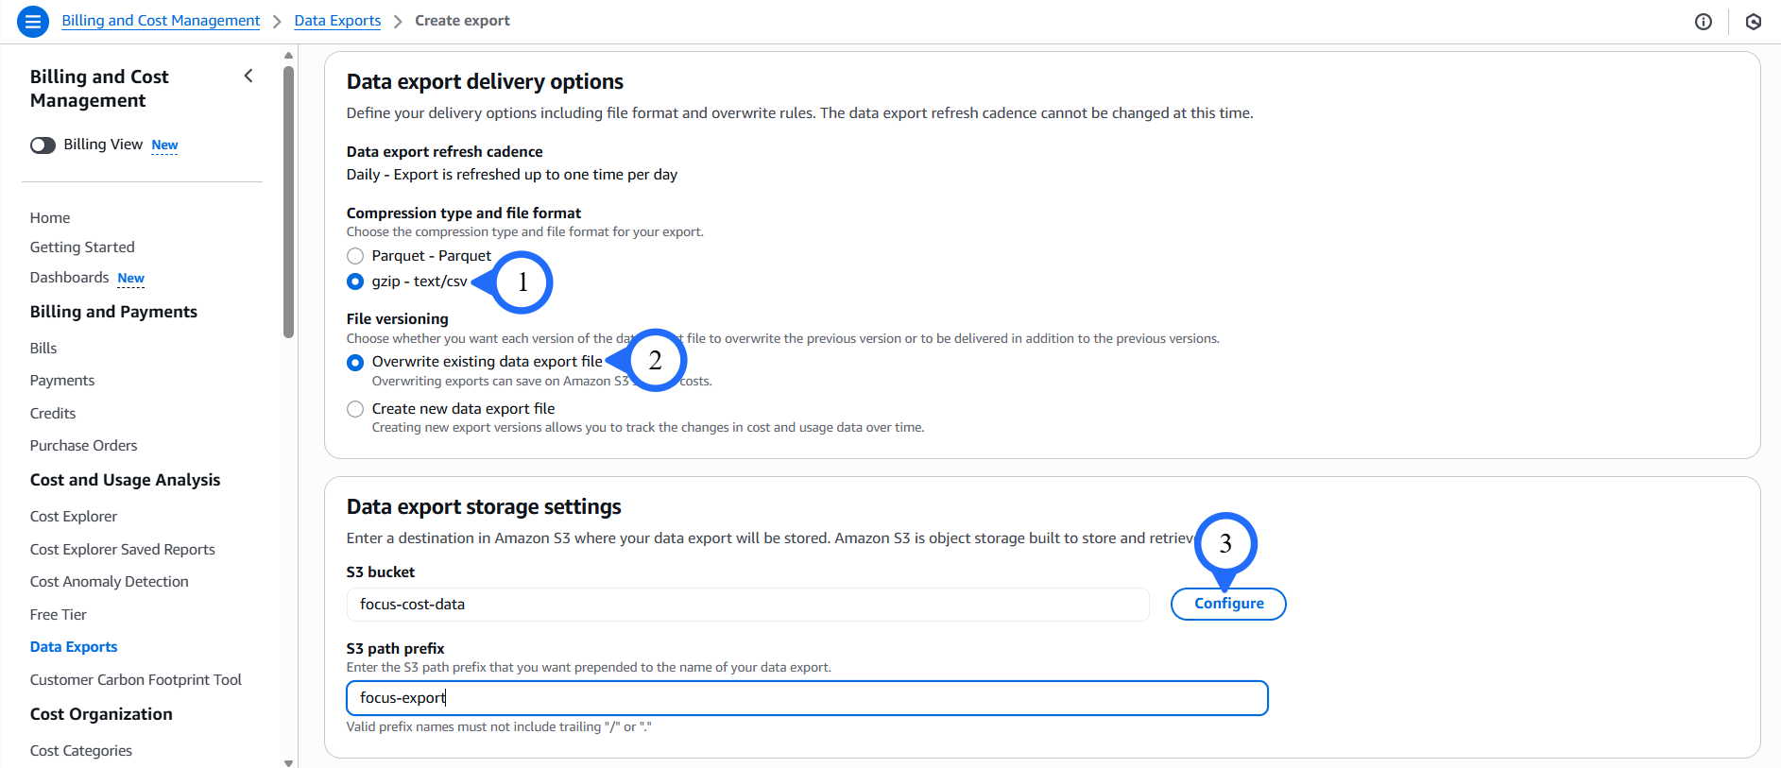Click the hexagon settings icon at top right

(1754, 22)
